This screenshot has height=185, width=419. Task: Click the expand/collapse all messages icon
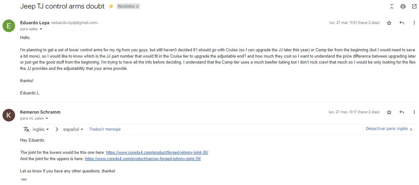(x=392, y=6)
